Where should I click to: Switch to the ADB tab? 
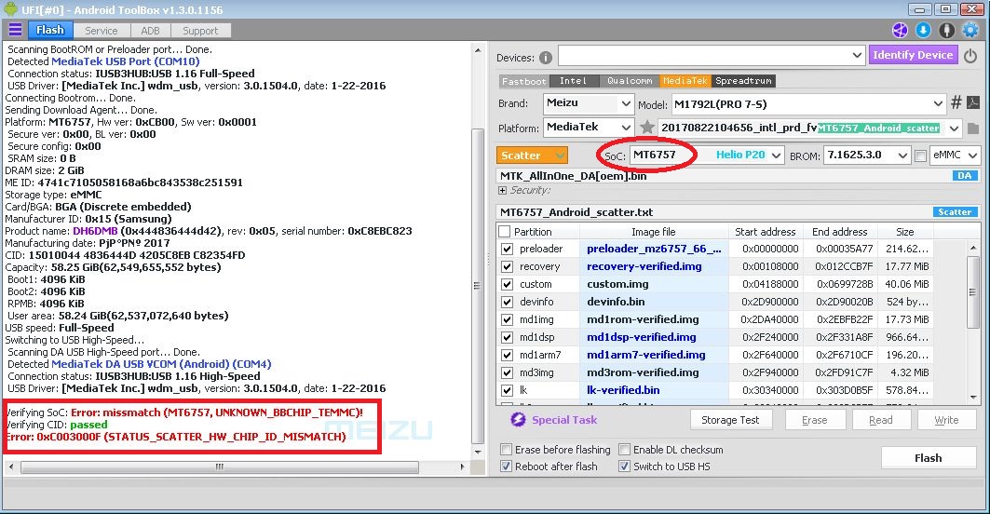click(x=150, y=31)
